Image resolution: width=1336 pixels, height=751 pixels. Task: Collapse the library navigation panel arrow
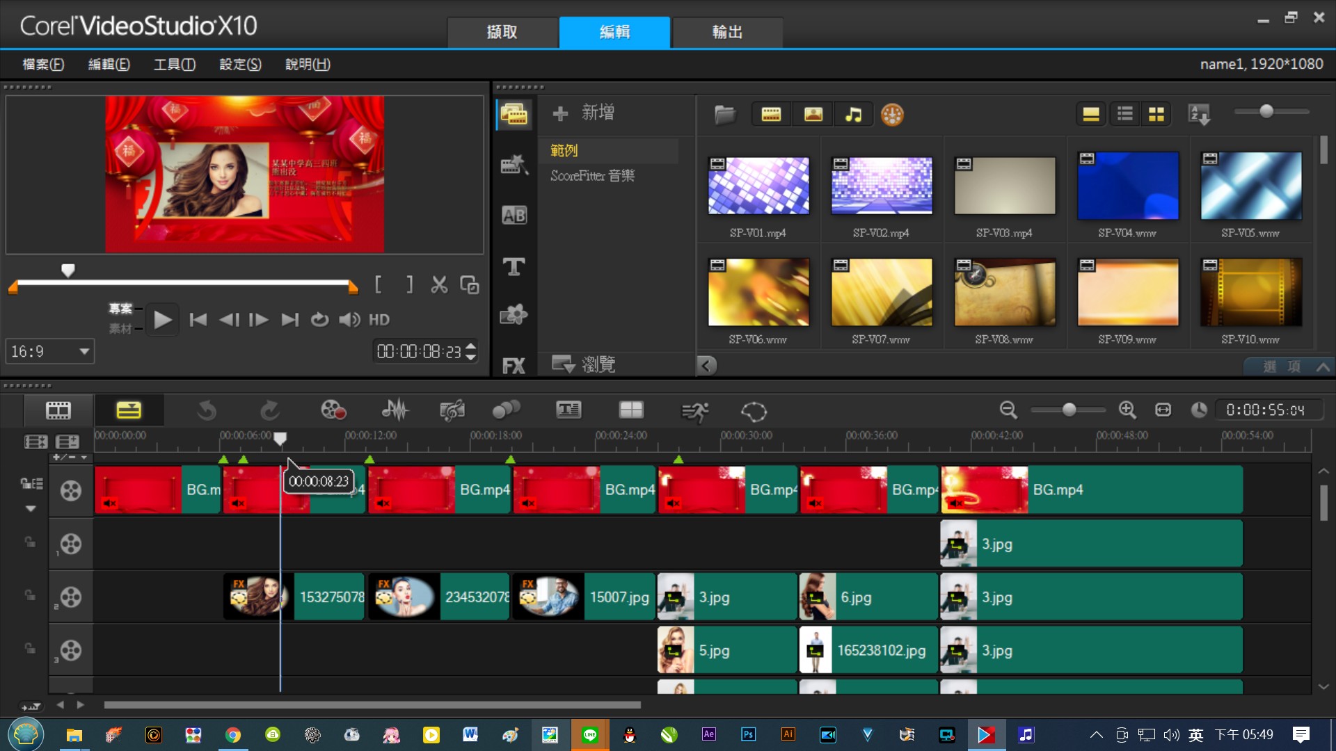point(707,365)
